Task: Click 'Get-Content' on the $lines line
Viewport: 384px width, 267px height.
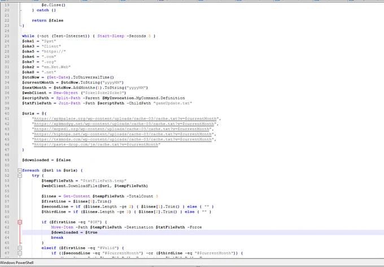Action: coord(77,196)
